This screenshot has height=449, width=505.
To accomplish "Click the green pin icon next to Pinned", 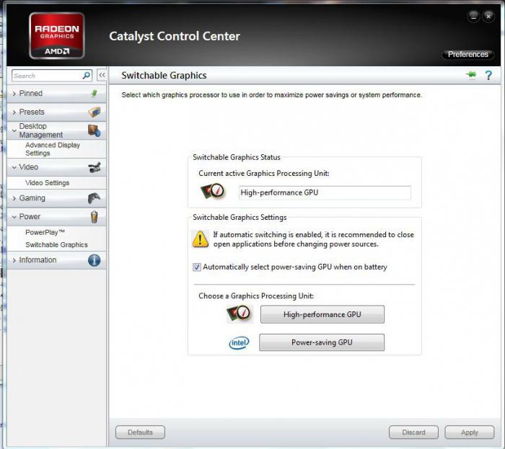I will (x=94, y=93).
